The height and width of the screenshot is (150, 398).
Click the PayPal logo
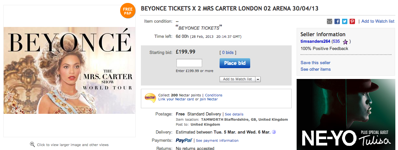point(184,140)
